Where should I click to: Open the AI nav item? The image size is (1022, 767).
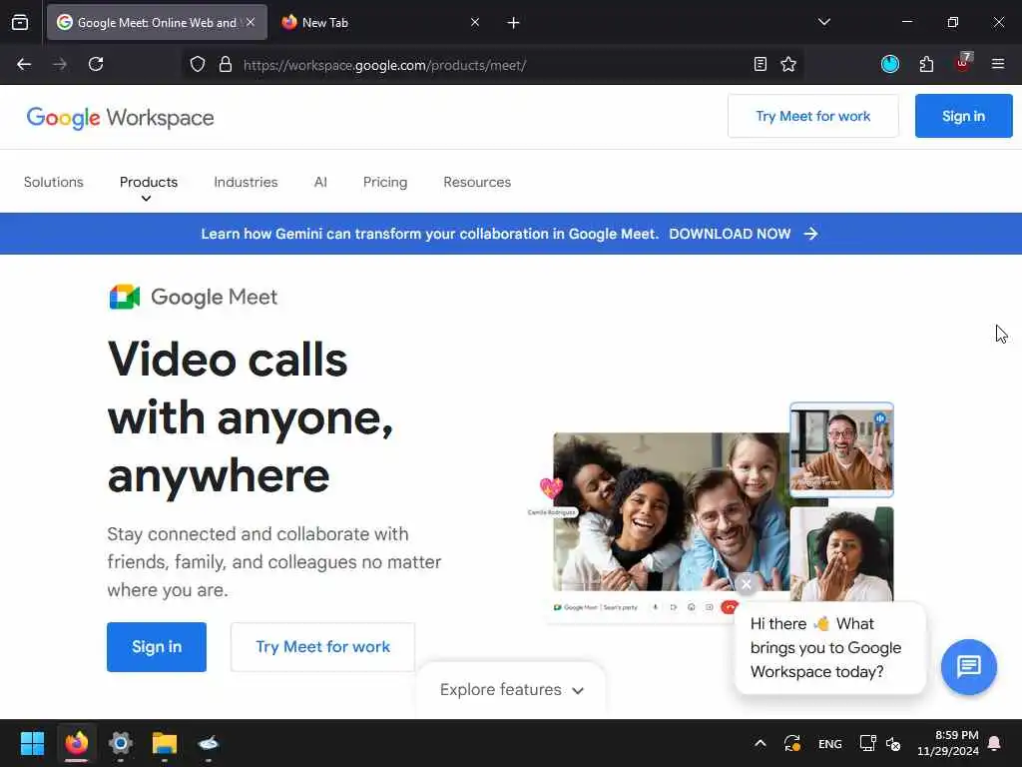(320, 182)
